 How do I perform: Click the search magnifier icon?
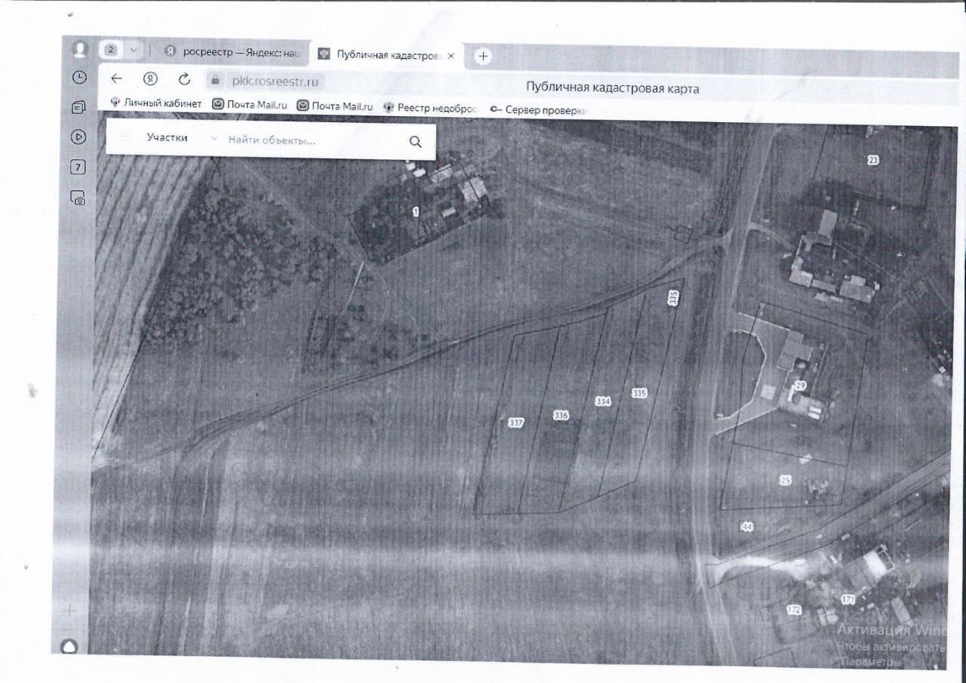[415, 141]
